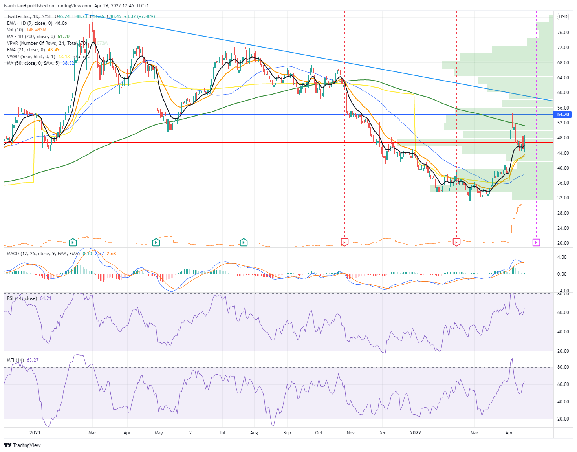Screen dimensions: 577x452
Task: Click the 4.00 label on the MACD axis
Action: 562,258
